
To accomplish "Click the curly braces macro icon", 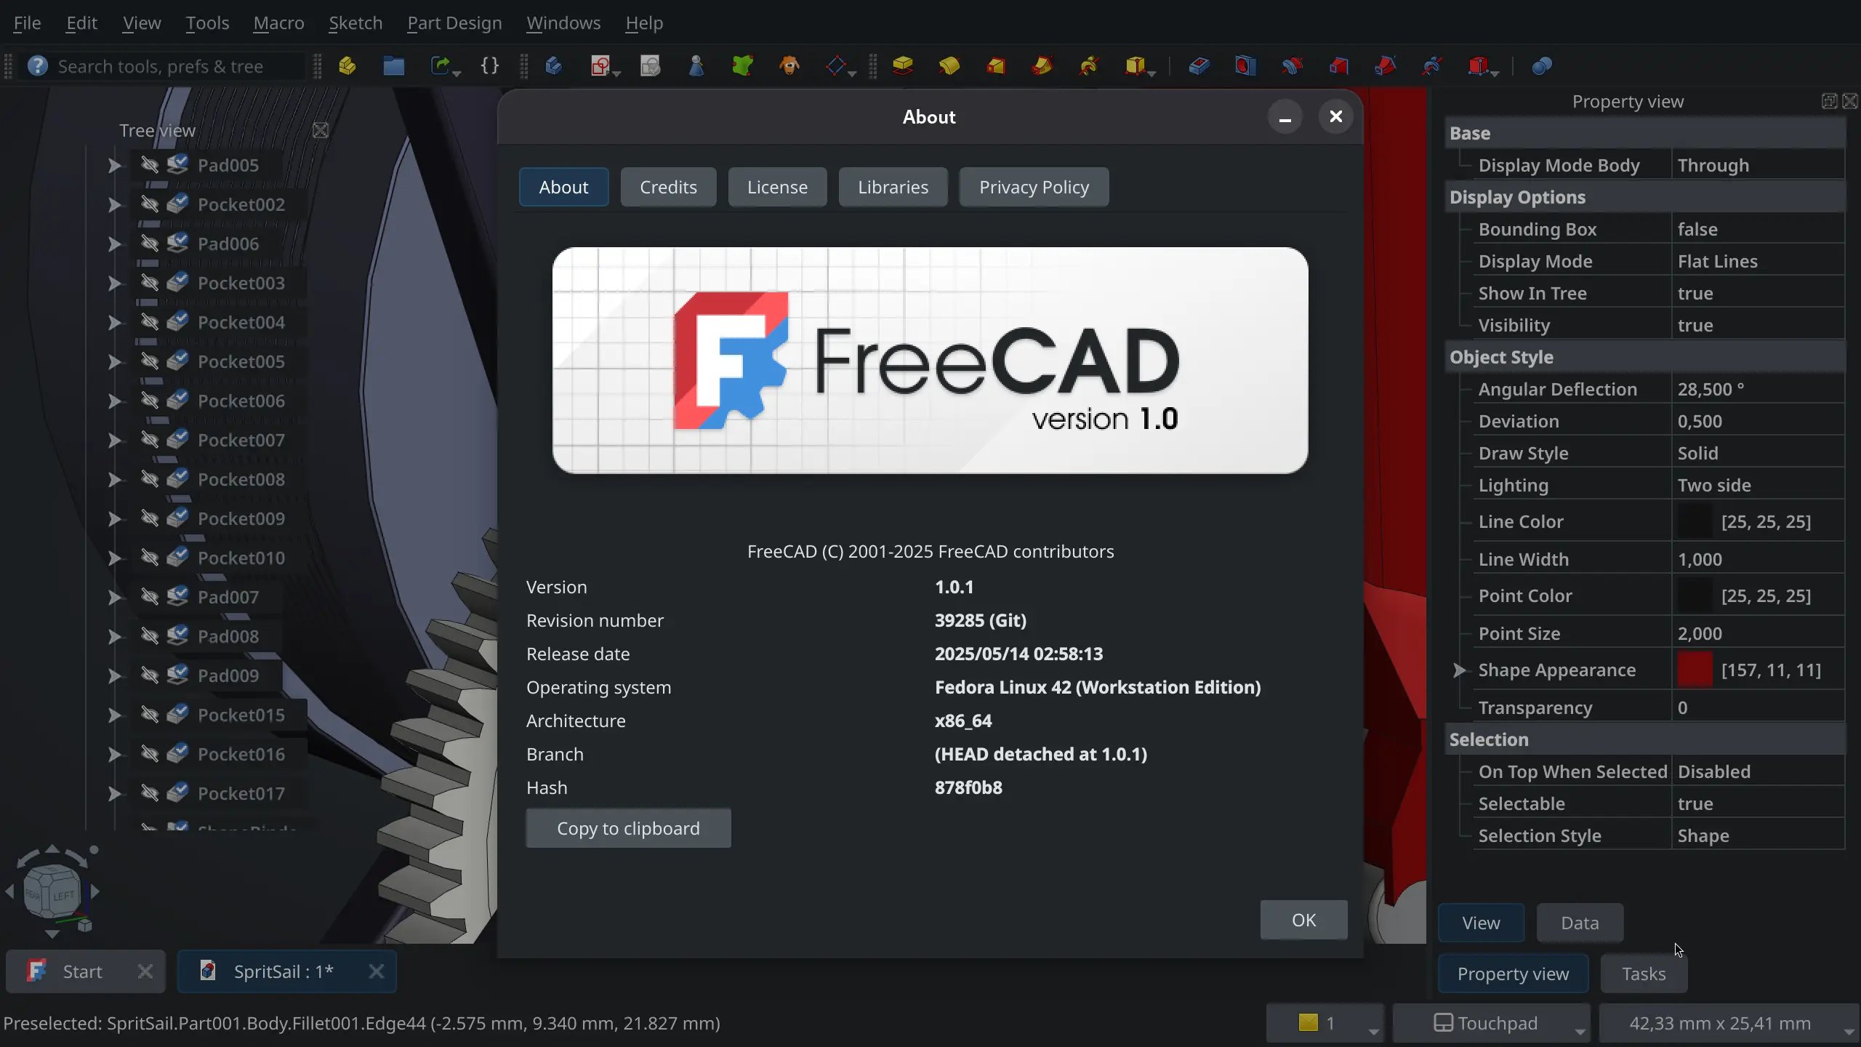I will coord(490,66).
